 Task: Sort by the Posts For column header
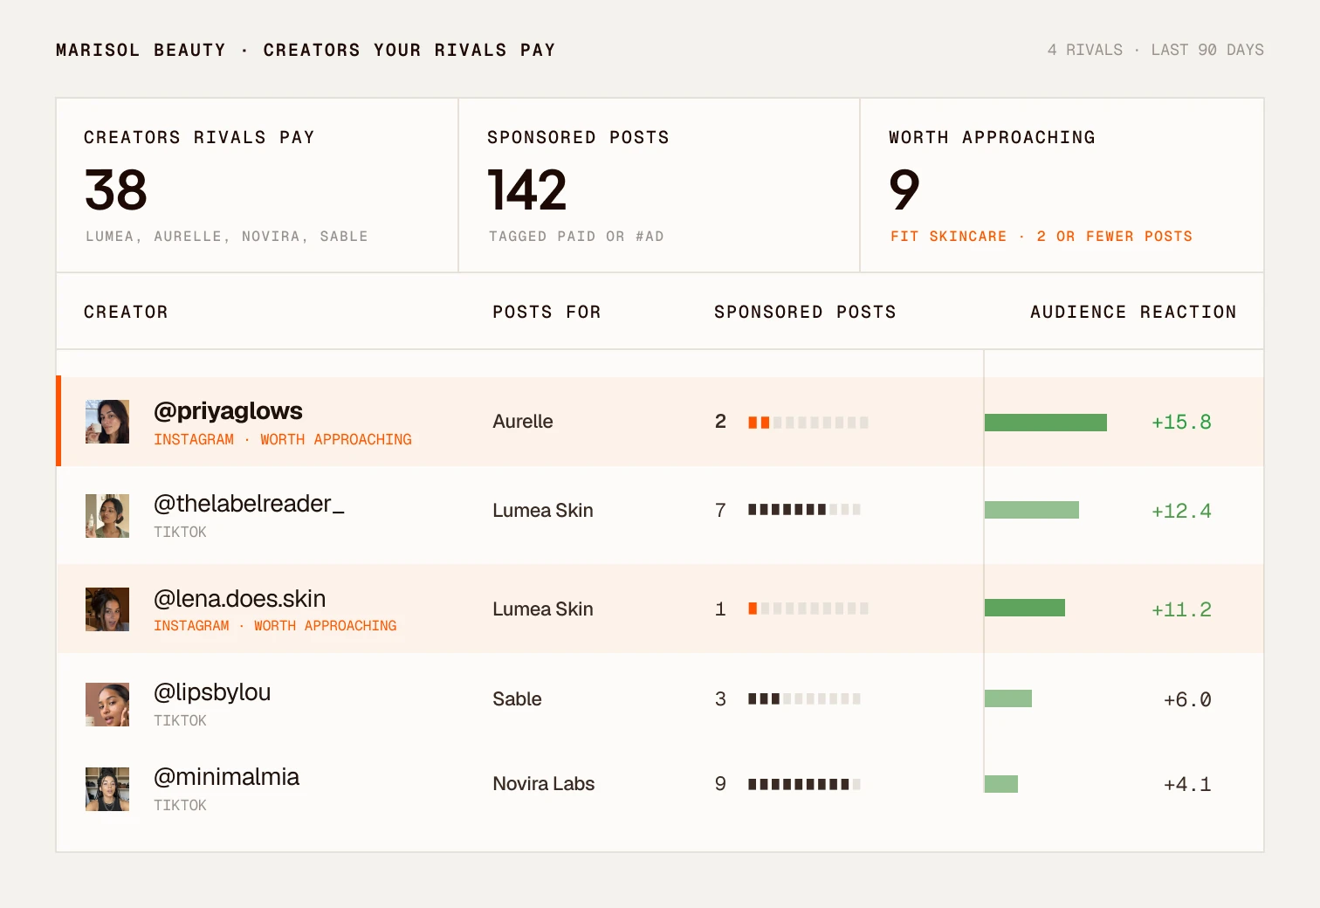tap(547, 312)
